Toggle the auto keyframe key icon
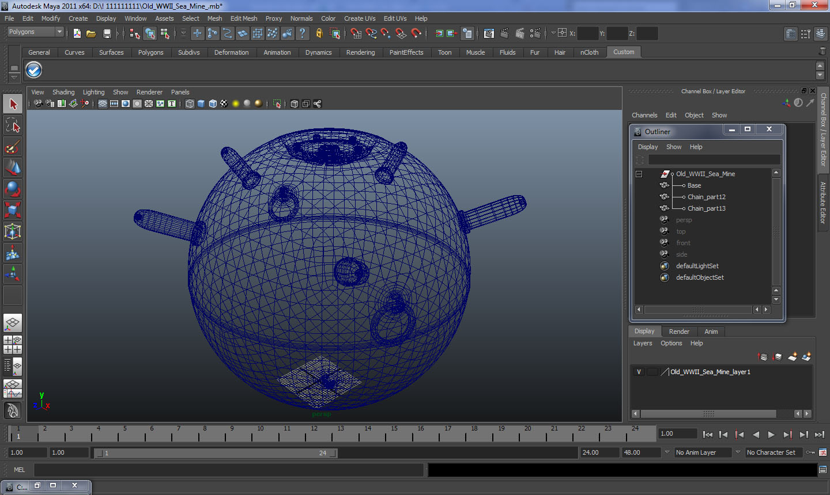Image resolution: width=830 pixels, height=495 pixels. pos(810,452)
